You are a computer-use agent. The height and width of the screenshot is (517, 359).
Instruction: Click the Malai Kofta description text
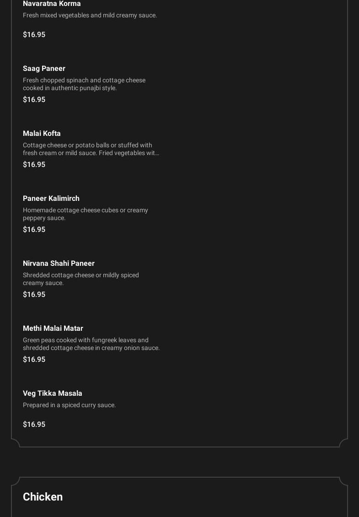[x=91, y=149]
